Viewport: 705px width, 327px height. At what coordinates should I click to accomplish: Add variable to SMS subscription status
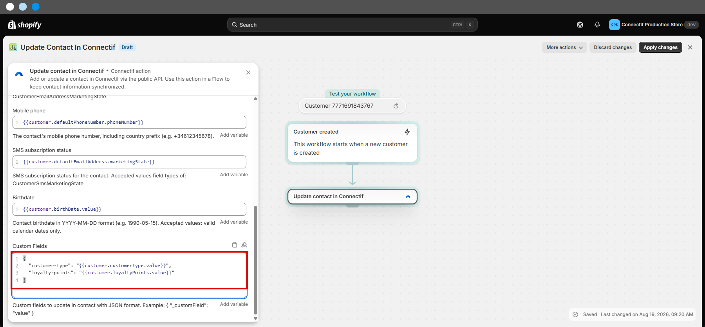tap(234, 175)
